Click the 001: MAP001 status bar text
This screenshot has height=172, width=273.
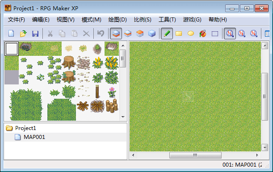242,165
